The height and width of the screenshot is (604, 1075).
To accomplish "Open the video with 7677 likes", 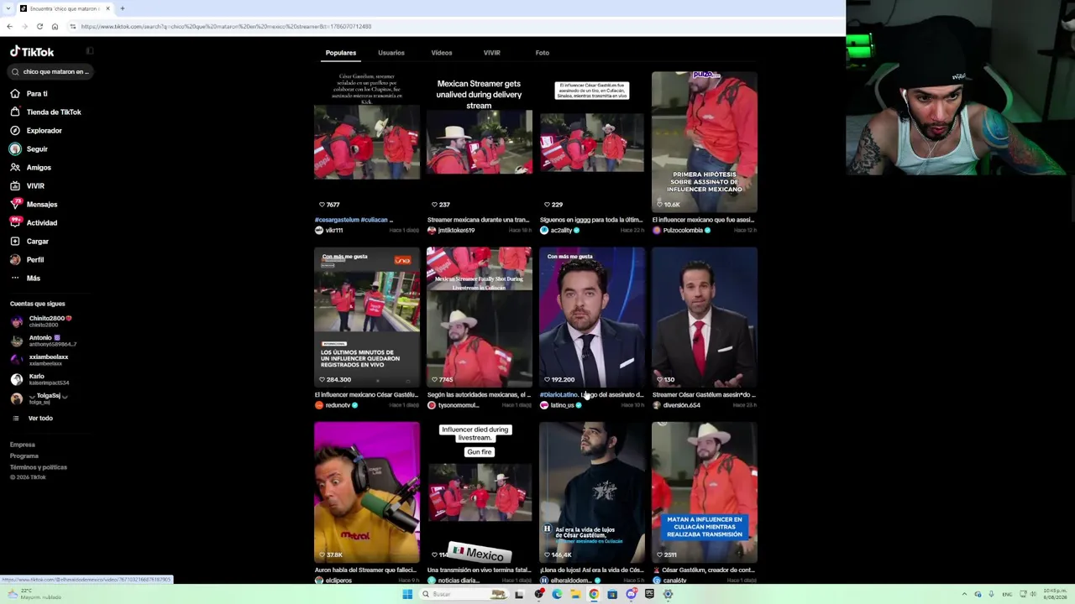I will (367, 142).
